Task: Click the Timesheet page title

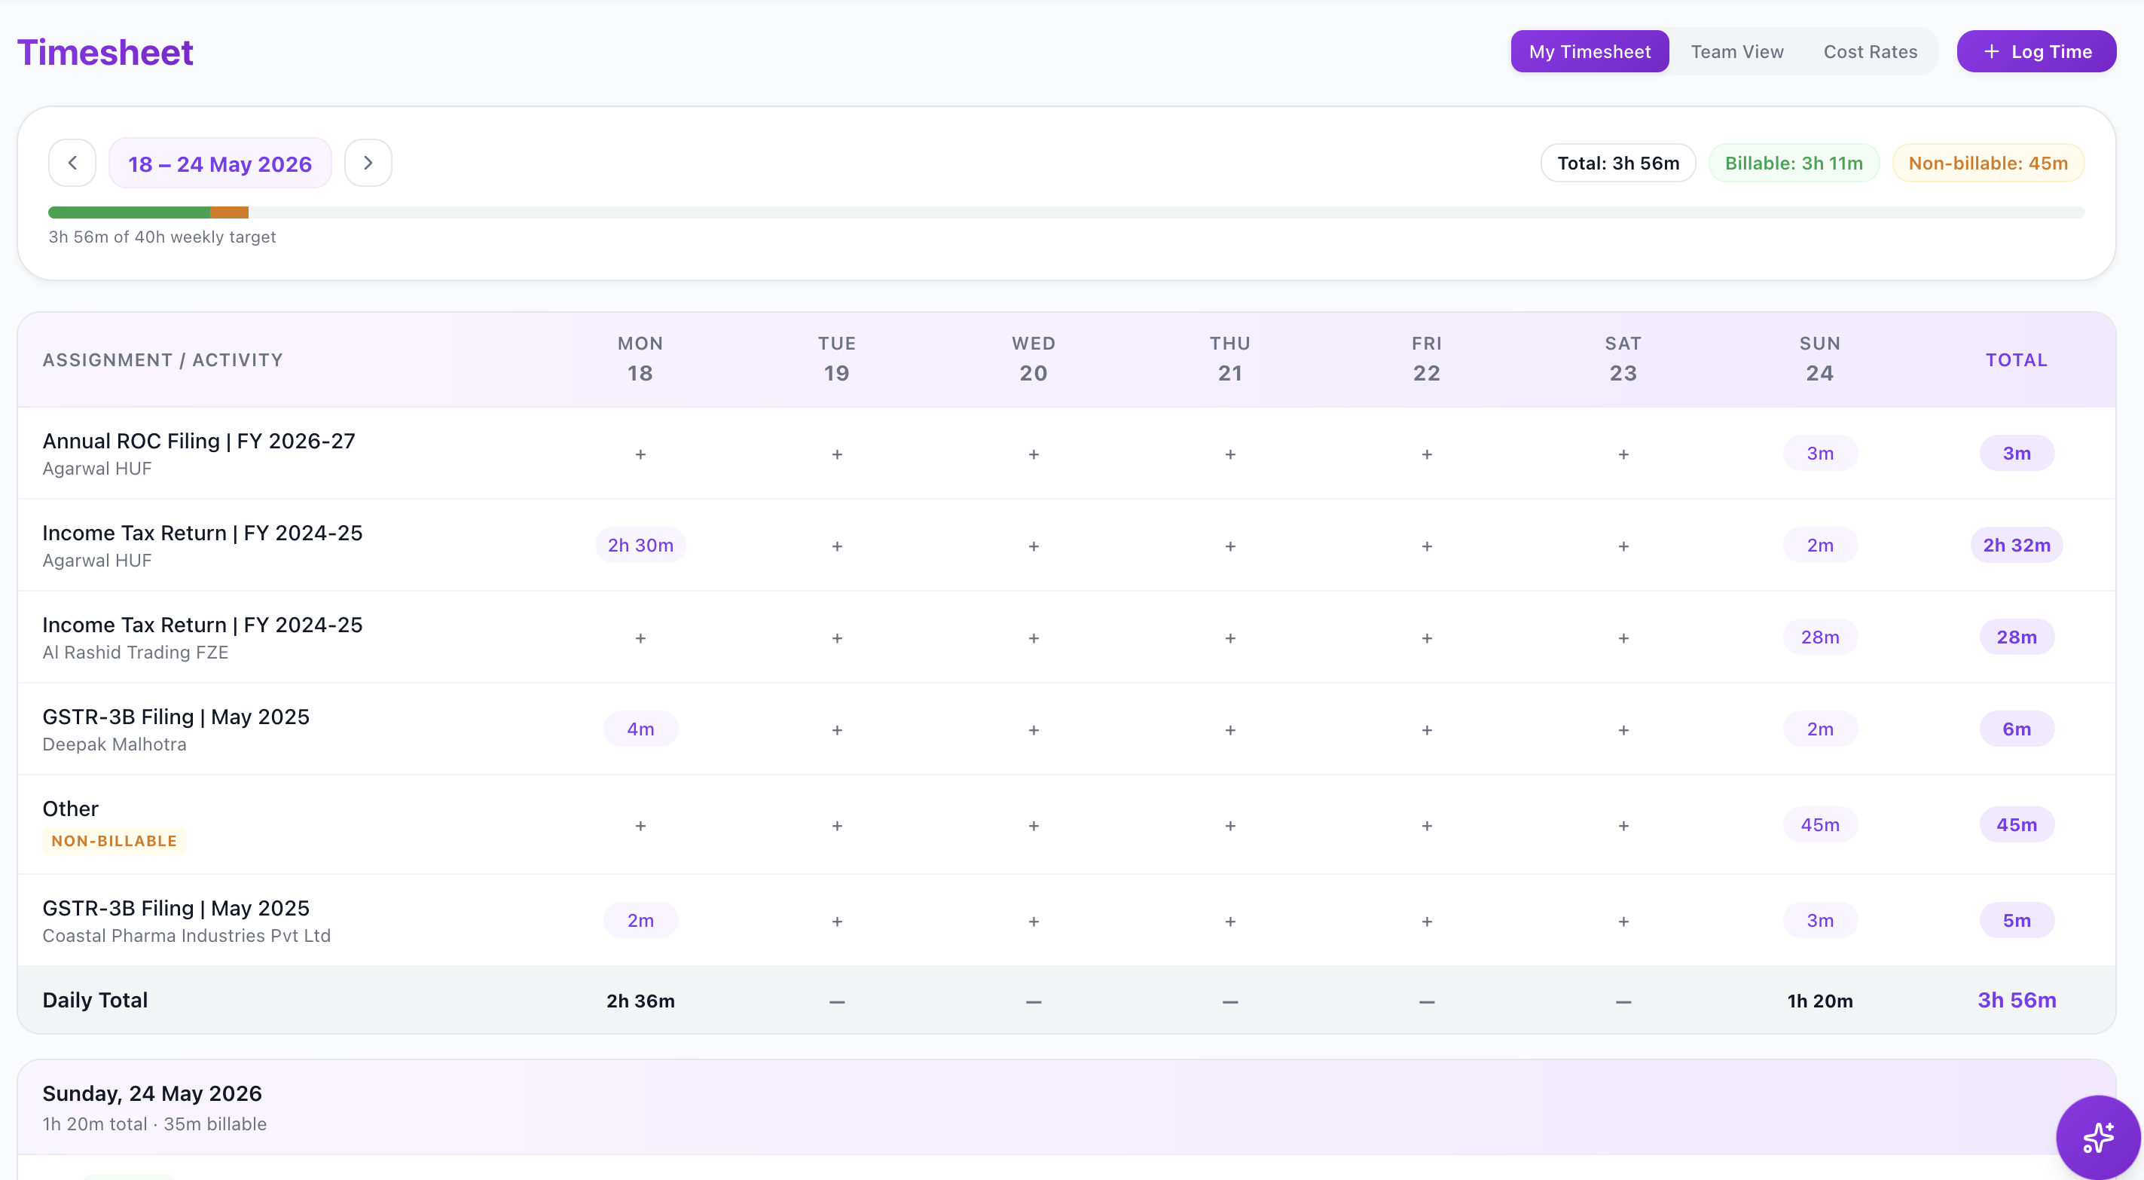Action: pos(105,53)
